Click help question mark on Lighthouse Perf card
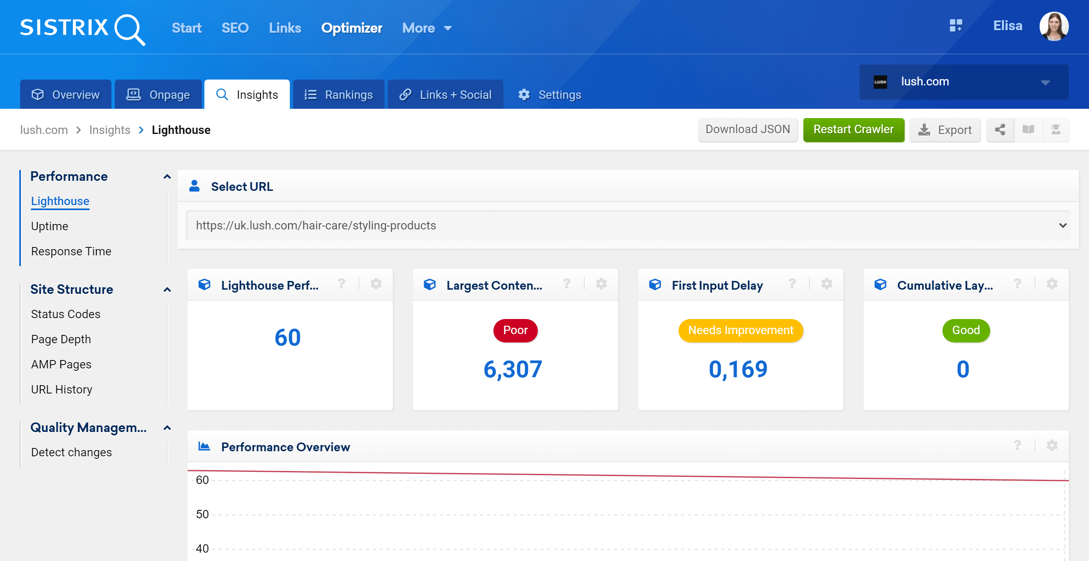This screenshot has height=561, width=1089. (342, 284)
